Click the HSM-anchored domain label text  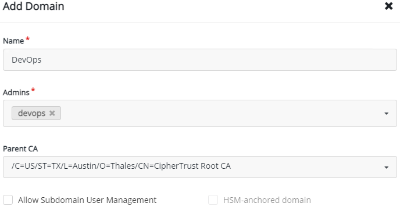click(x=267, y=200)
